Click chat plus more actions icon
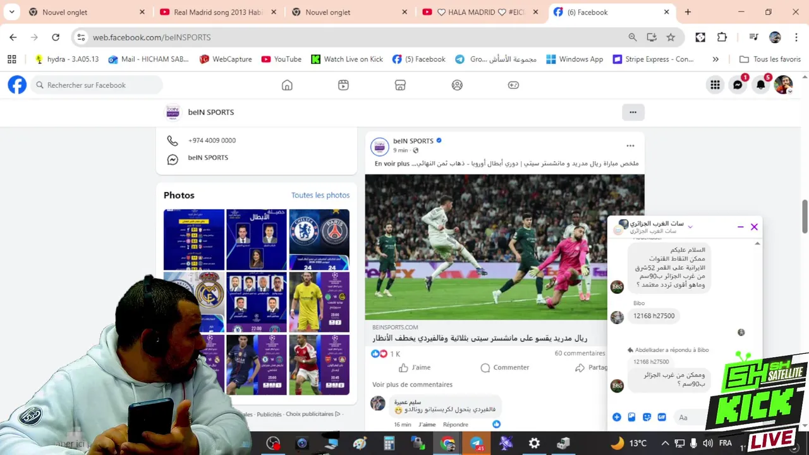This screenshot has width=809, height=455. point(616,417)
